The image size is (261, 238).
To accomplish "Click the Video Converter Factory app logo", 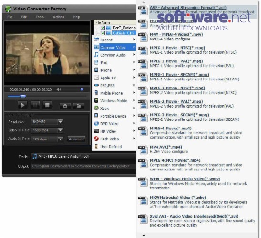I will tap(8, 9).
